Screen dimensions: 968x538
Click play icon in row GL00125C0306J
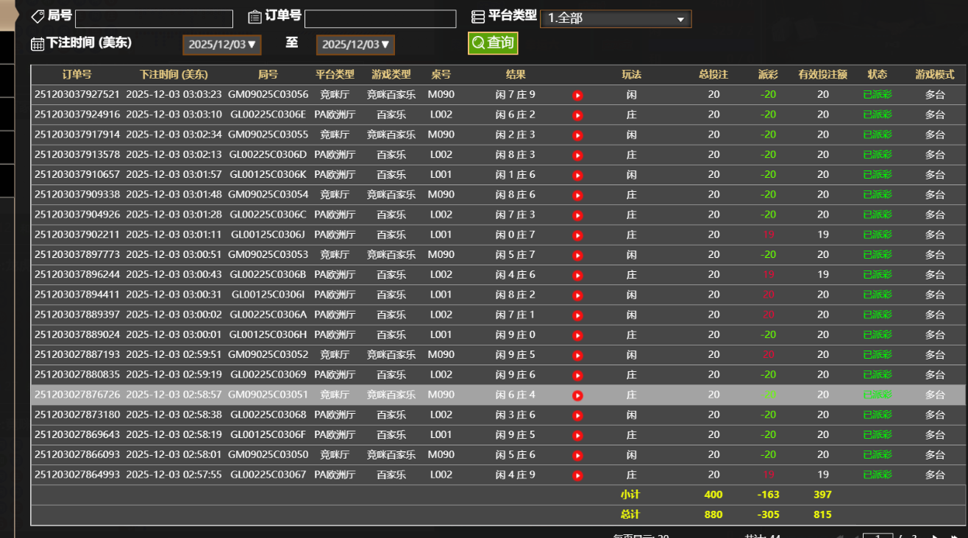point(577,235)
